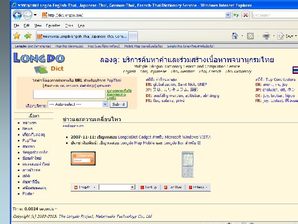This screenshot has width=298, height=224.
Task: Open สถิติ sidebar link
Action: point(26,176)
